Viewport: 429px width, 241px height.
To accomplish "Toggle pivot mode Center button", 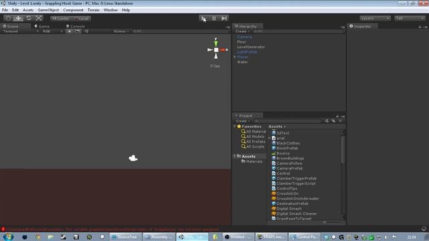I will coord(61,19).
